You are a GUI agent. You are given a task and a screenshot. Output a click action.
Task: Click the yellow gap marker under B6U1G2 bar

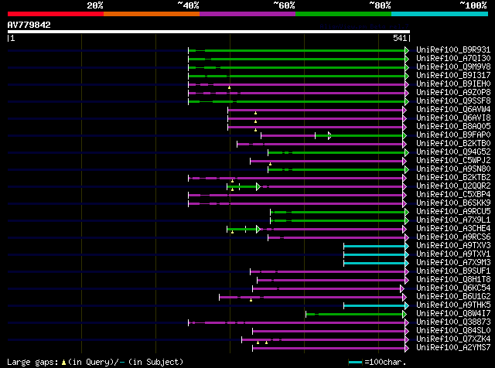251,300
